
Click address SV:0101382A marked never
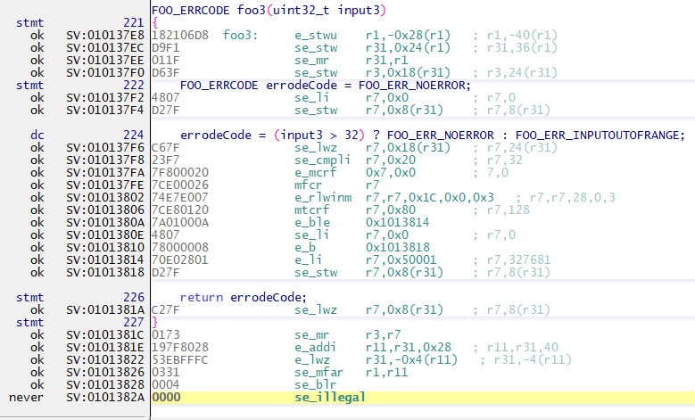(x=105, y=397)
